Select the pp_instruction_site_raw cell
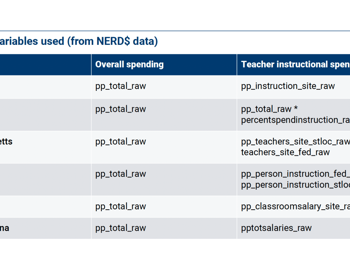The height and width of the screenshot is (263, 350). coord(288,86)
